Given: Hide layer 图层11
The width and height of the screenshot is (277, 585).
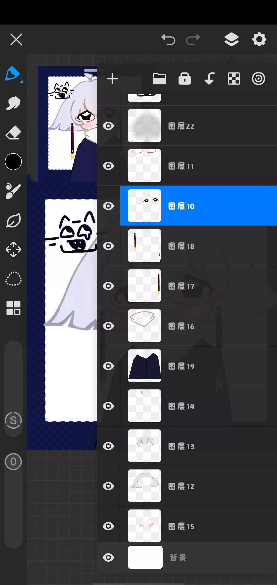Looking at the screenshot, I should pos(108,166).
